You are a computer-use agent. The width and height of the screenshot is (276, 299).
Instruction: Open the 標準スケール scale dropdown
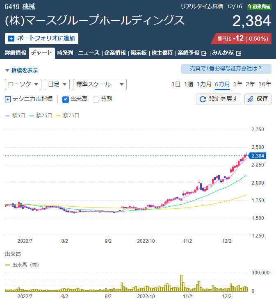coord(99,84)
